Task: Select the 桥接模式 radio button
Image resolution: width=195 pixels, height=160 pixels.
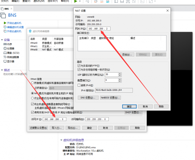Action: tap(32, 83)
